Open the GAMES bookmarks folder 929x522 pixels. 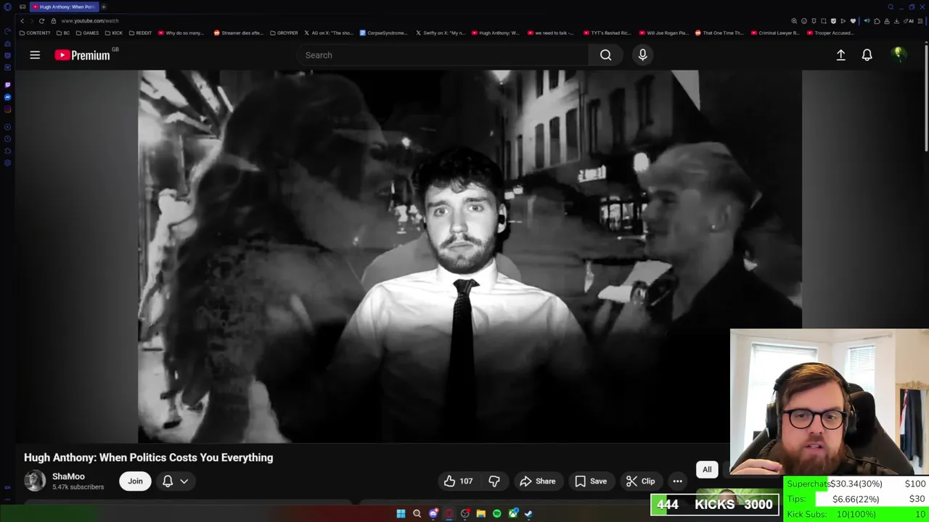pyautogui.click(x=88, y=33)
